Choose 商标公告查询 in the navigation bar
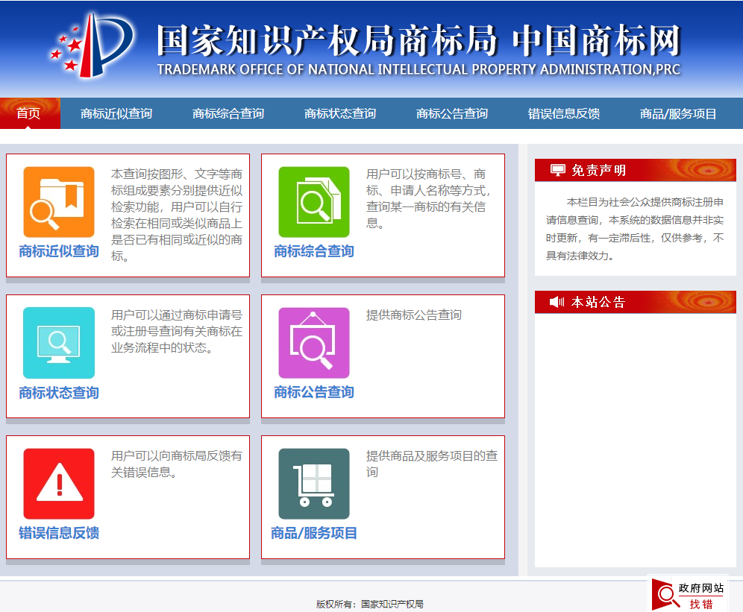 (x=452, y=113)
